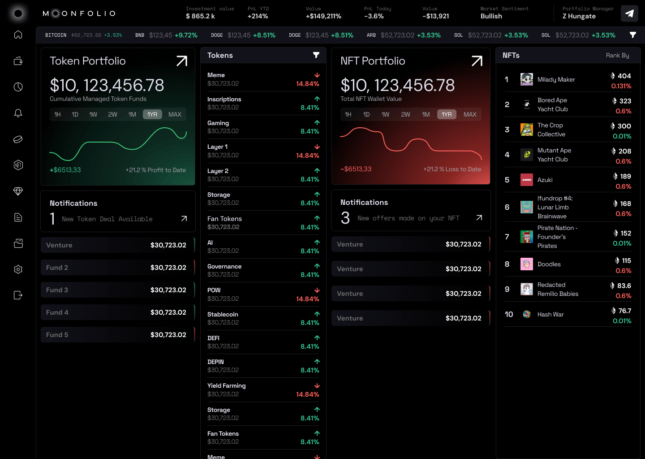
Task: Click the Stablecoin token row
Action: tap(263, 318)
